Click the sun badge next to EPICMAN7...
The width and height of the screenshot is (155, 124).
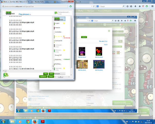[x=64, y=50]
